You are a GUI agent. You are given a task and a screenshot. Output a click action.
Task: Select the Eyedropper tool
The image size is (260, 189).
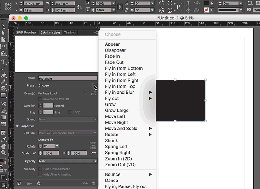point(3,140)
